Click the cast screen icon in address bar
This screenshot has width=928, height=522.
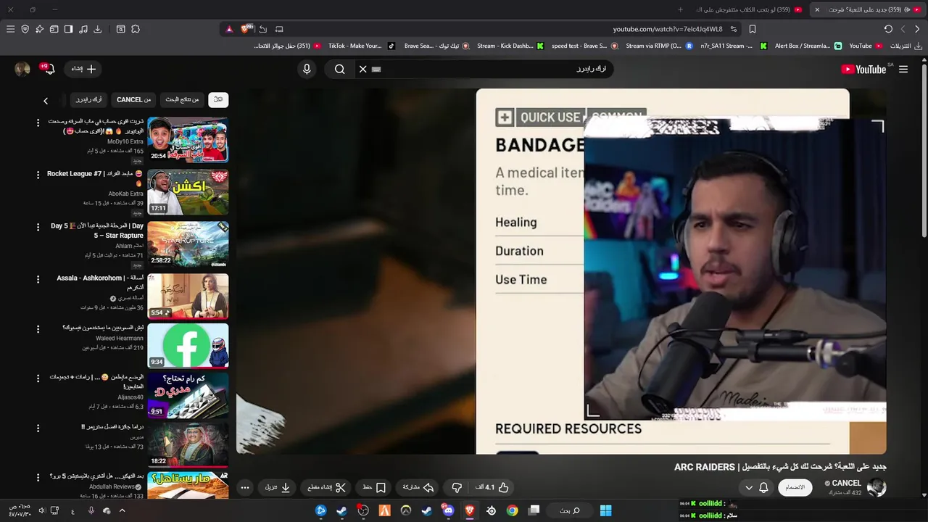tap(279, 29)
